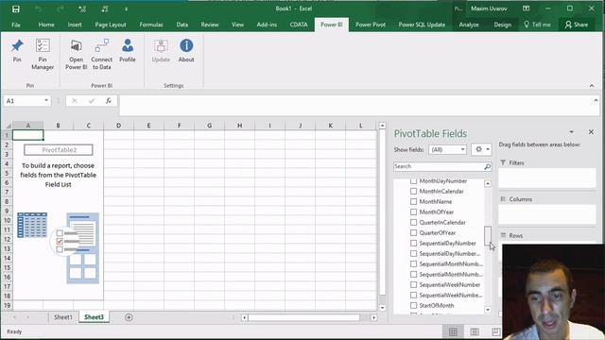Switch to the Insert tab
Image resolution: width=605 pixels, height=340 pixels.
click(75, 25)
